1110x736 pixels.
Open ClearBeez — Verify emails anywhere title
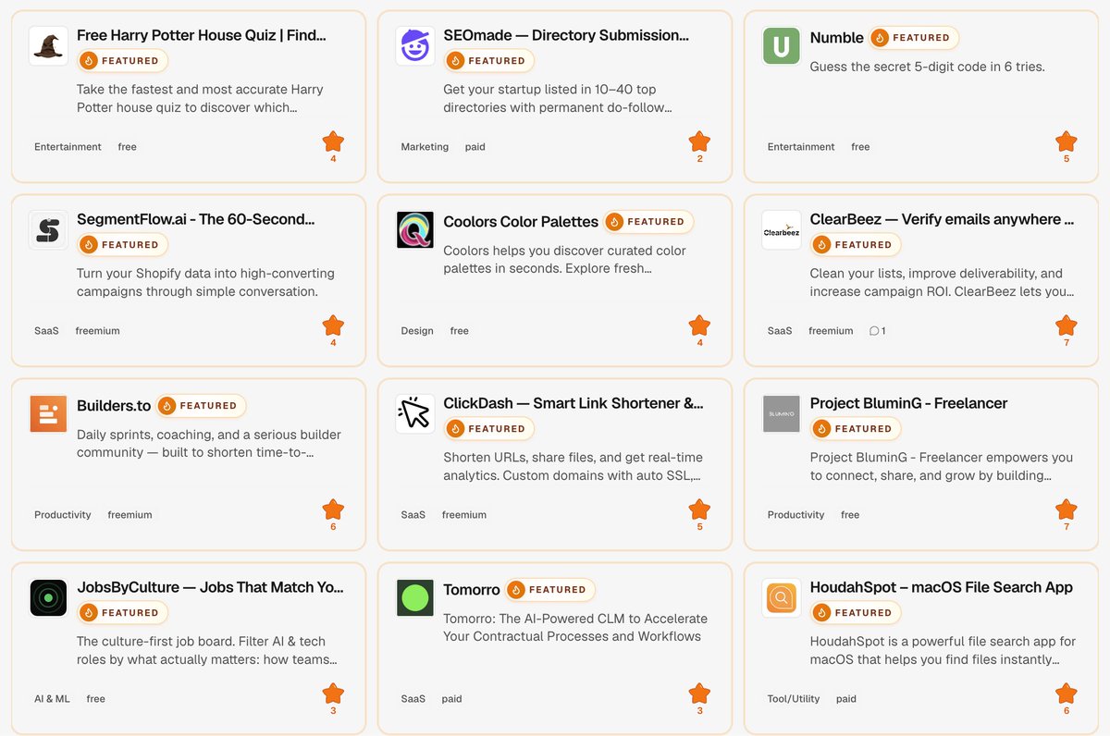point(942,219)
